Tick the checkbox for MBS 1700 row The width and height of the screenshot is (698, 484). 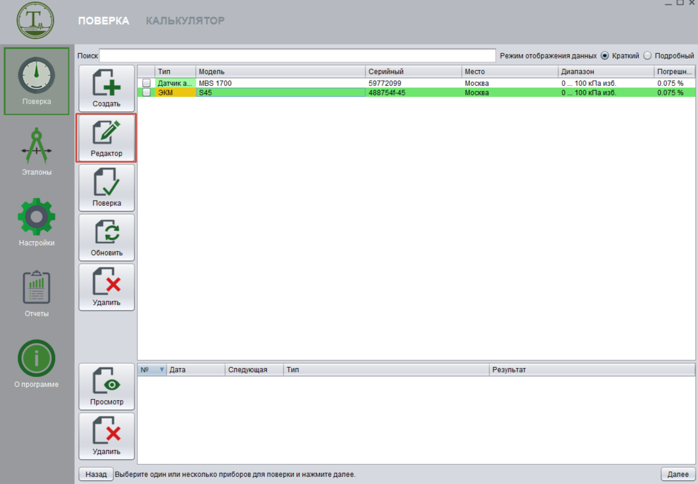[x=147, y=83]
